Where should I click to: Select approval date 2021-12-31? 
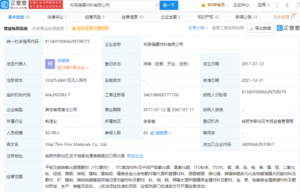point(252,81)
